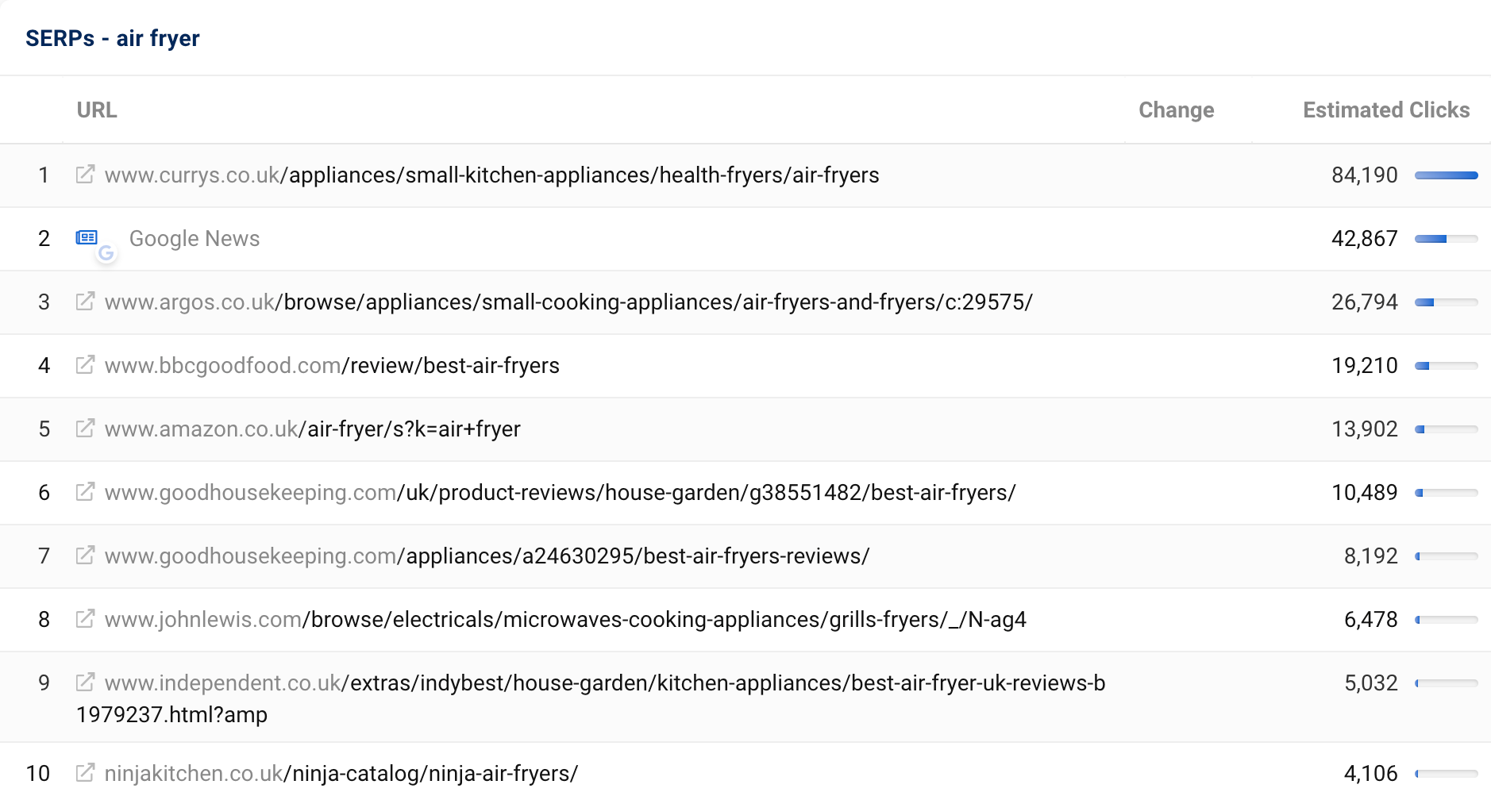Open the Google News result entry
The image size is (1491, 796).
coord(195,238)
